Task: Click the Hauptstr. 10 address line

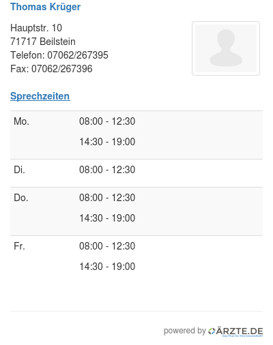Action: 36,28
